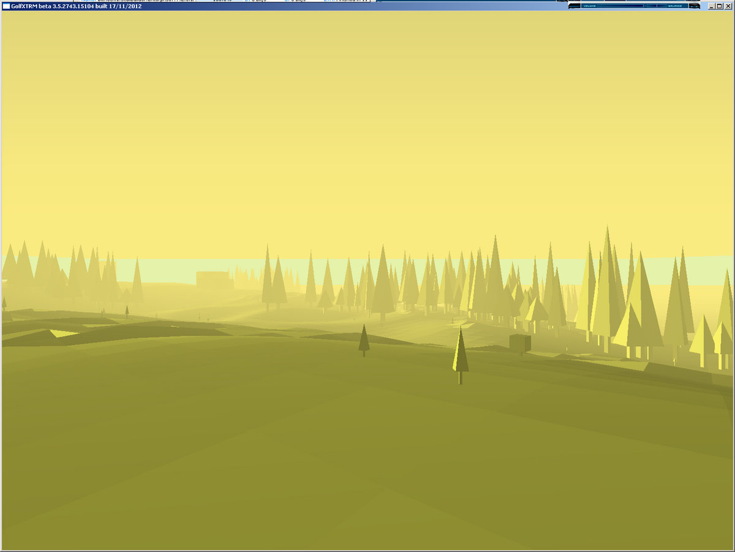This screenshot has width=735, height=552.
Task: Close the GolfXTRM window
Action: [x=728, y=6]
